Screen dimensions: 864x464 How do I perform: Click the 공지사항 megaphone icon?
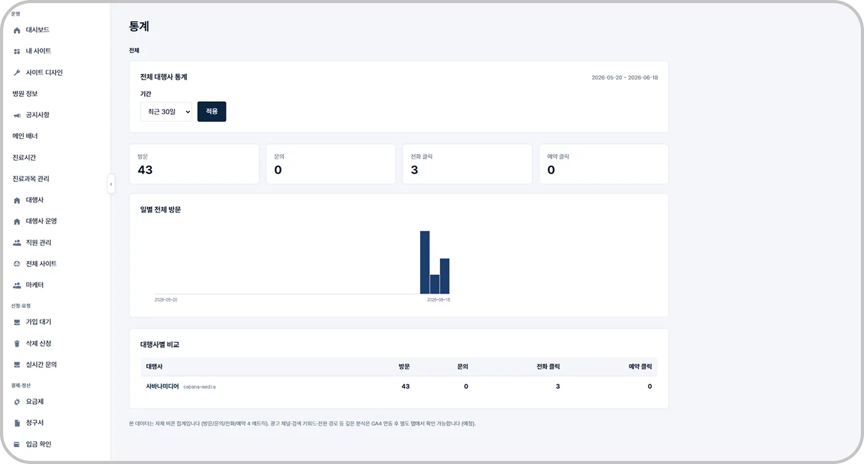(17, 115)
